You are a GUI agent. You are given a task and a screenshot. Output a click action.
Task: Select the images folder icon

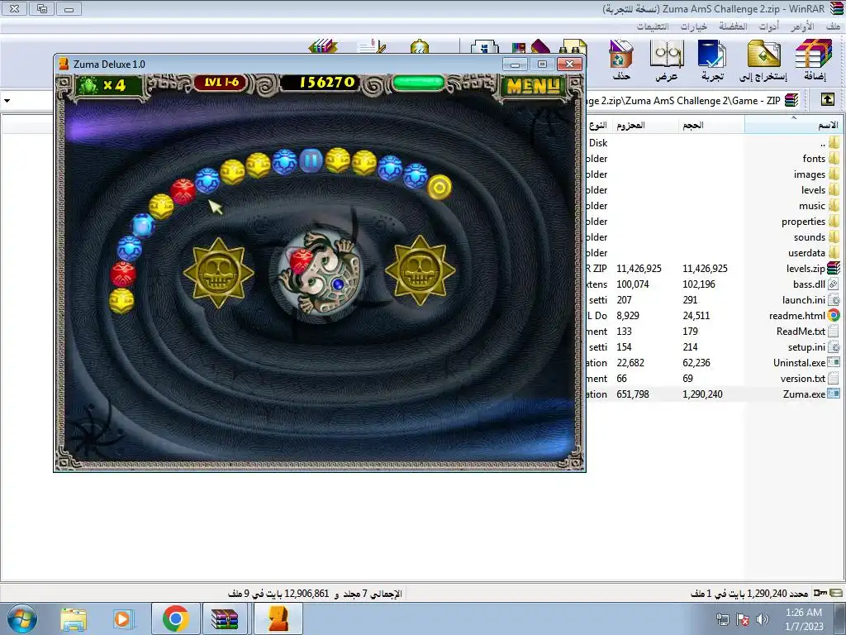834,174
